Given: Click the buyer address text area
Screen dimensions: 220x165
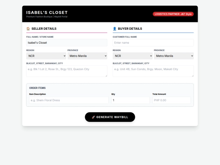Looking at the screenshot, I should coord(153,71).
